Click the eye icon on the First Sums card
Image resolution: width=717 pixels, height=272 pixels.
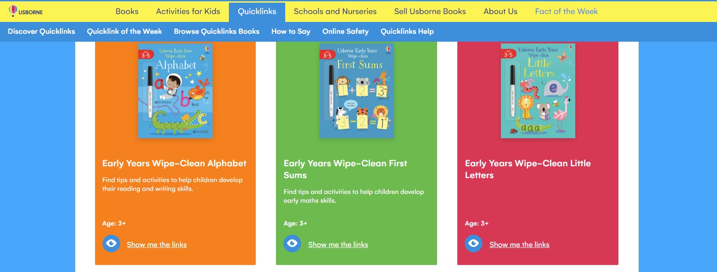coord(292,243)
